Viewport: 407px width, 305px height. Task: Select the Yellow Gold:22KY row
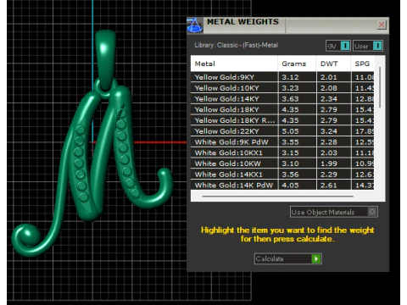point(282,131)
